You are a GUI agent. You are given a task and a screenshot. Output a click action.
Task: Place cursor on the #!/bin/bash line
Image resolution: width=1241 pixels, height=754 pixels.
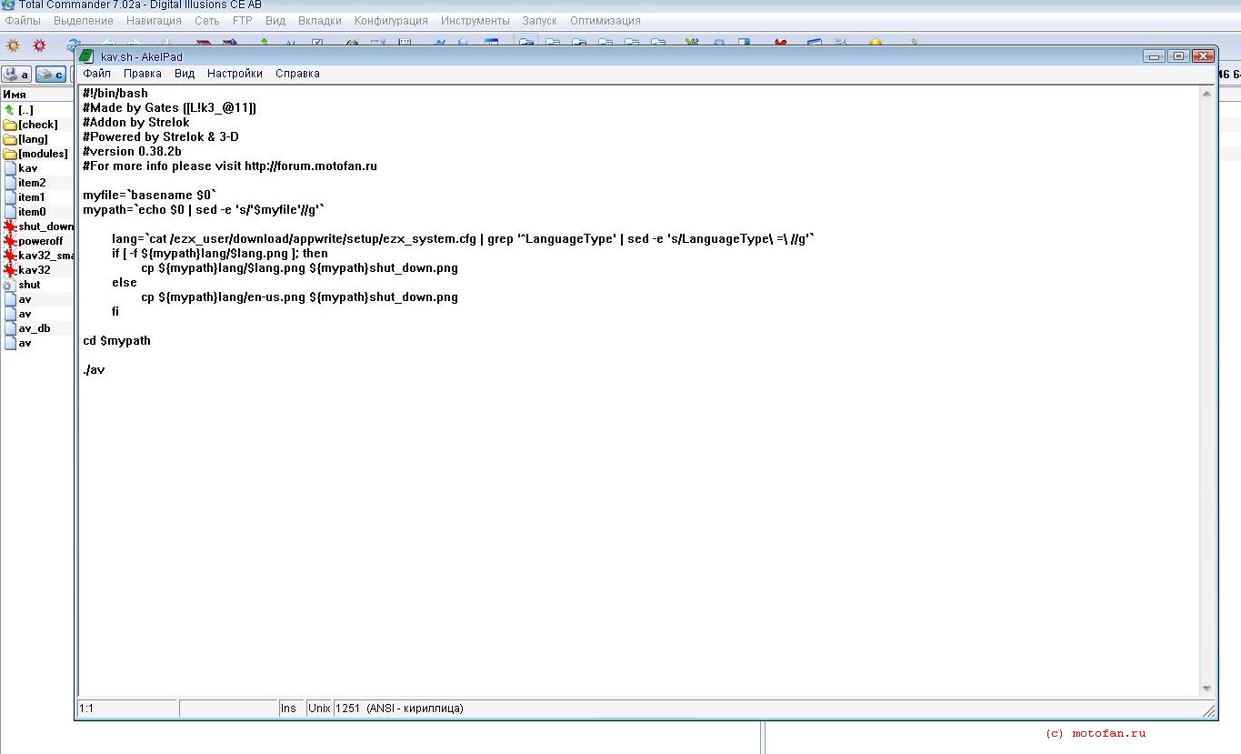click(x=115, y=93)
